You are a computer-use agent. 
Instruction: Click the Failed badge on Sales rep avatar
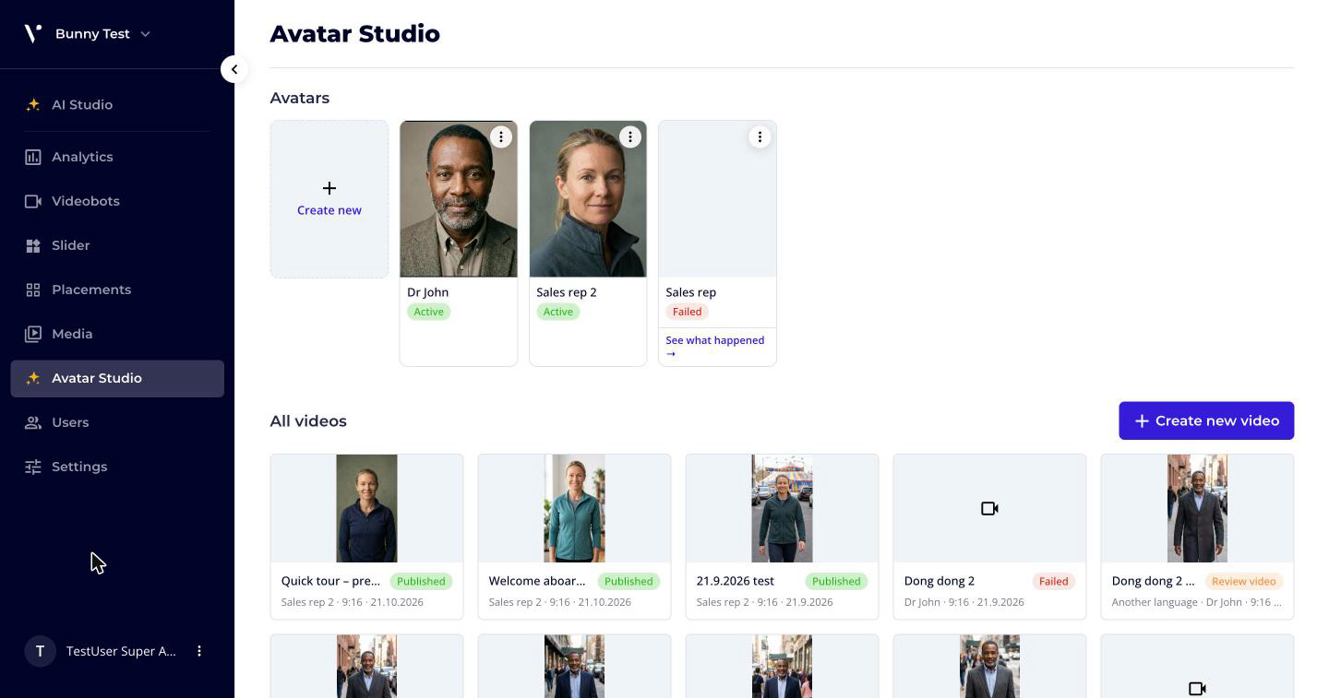coord(687,312)
